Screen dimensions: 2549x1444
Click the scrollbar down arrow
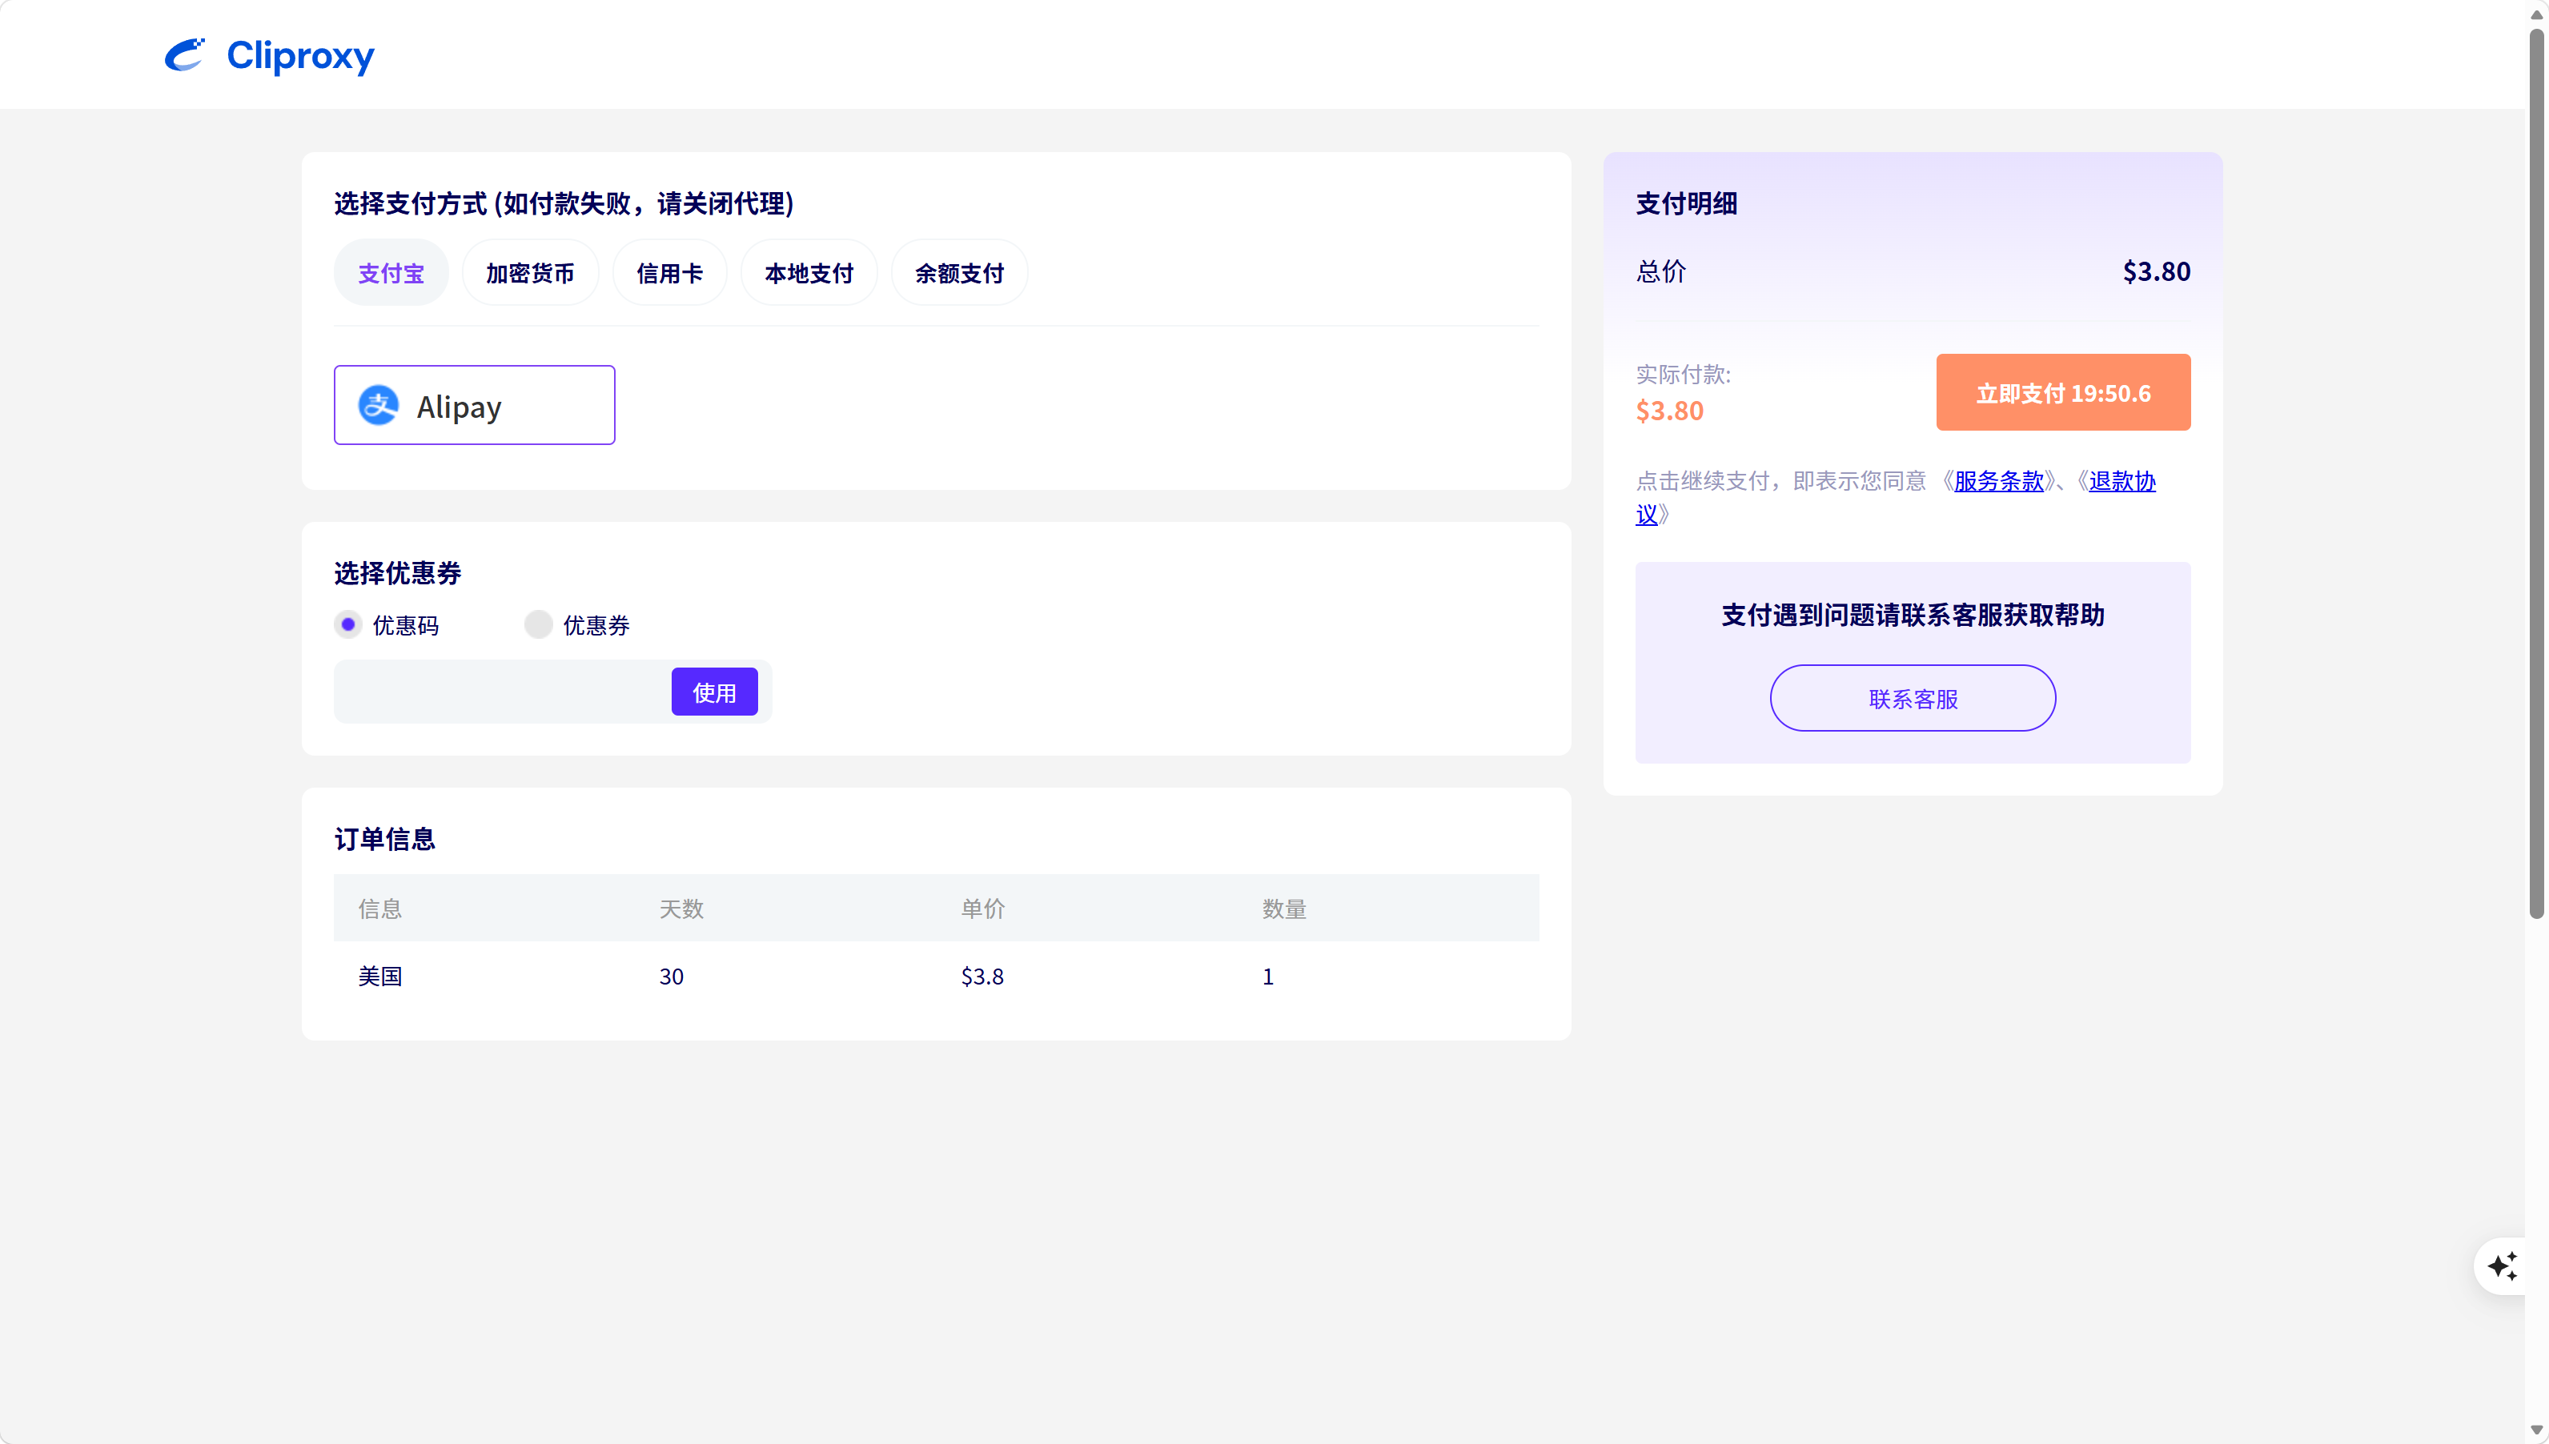[2536, 1430]
